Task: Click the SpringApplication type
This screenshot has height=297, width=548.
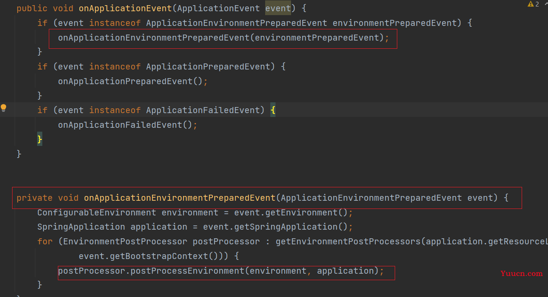Action: [x=81, y=227]
